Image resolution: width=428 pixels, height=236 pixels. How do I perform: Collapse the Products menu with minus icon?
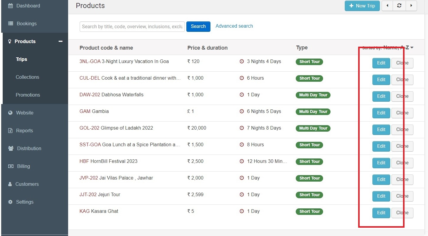(x=61, y=41)
